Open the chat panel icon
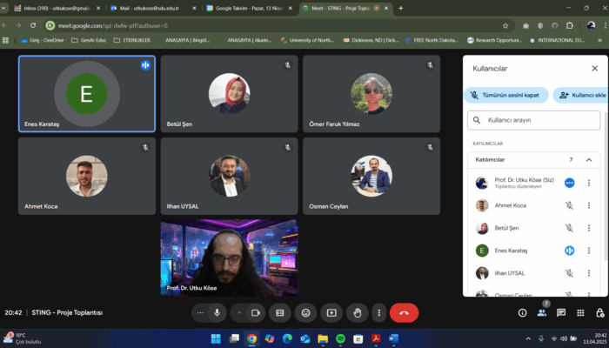Viewport: 609px width, 348px height. tap(562, 312)
